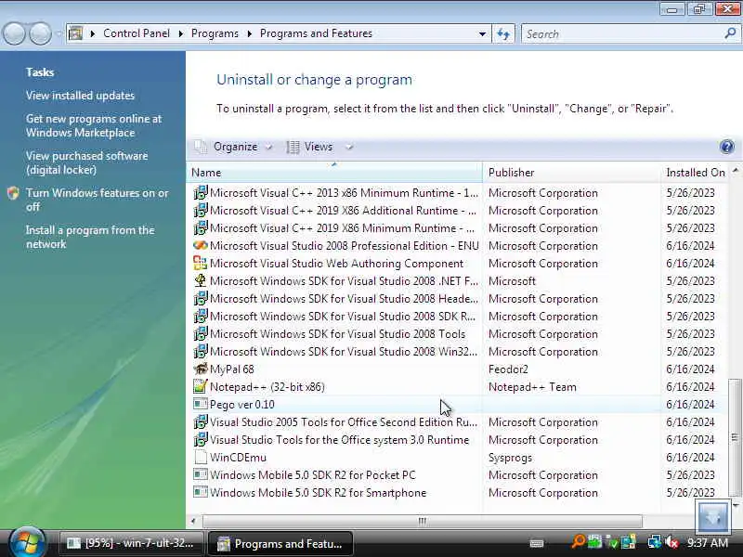Click the horizontal scrollbar thumb

423,521
